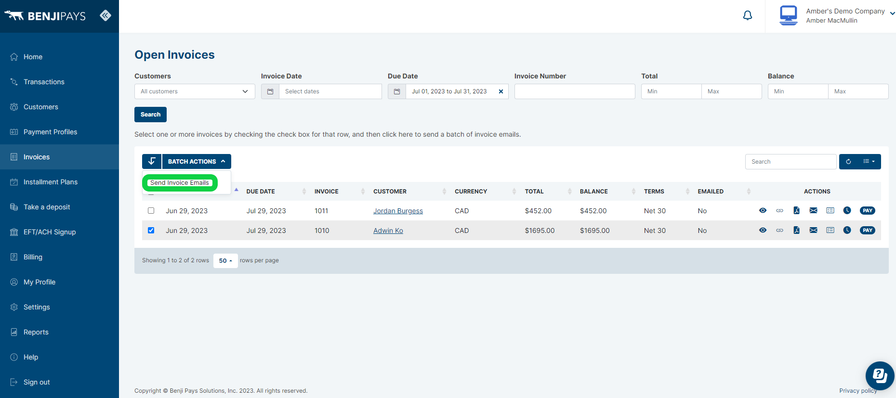896x398 pixels.
Task: Open the columns list dropdown button
Action: pos(870,162)
